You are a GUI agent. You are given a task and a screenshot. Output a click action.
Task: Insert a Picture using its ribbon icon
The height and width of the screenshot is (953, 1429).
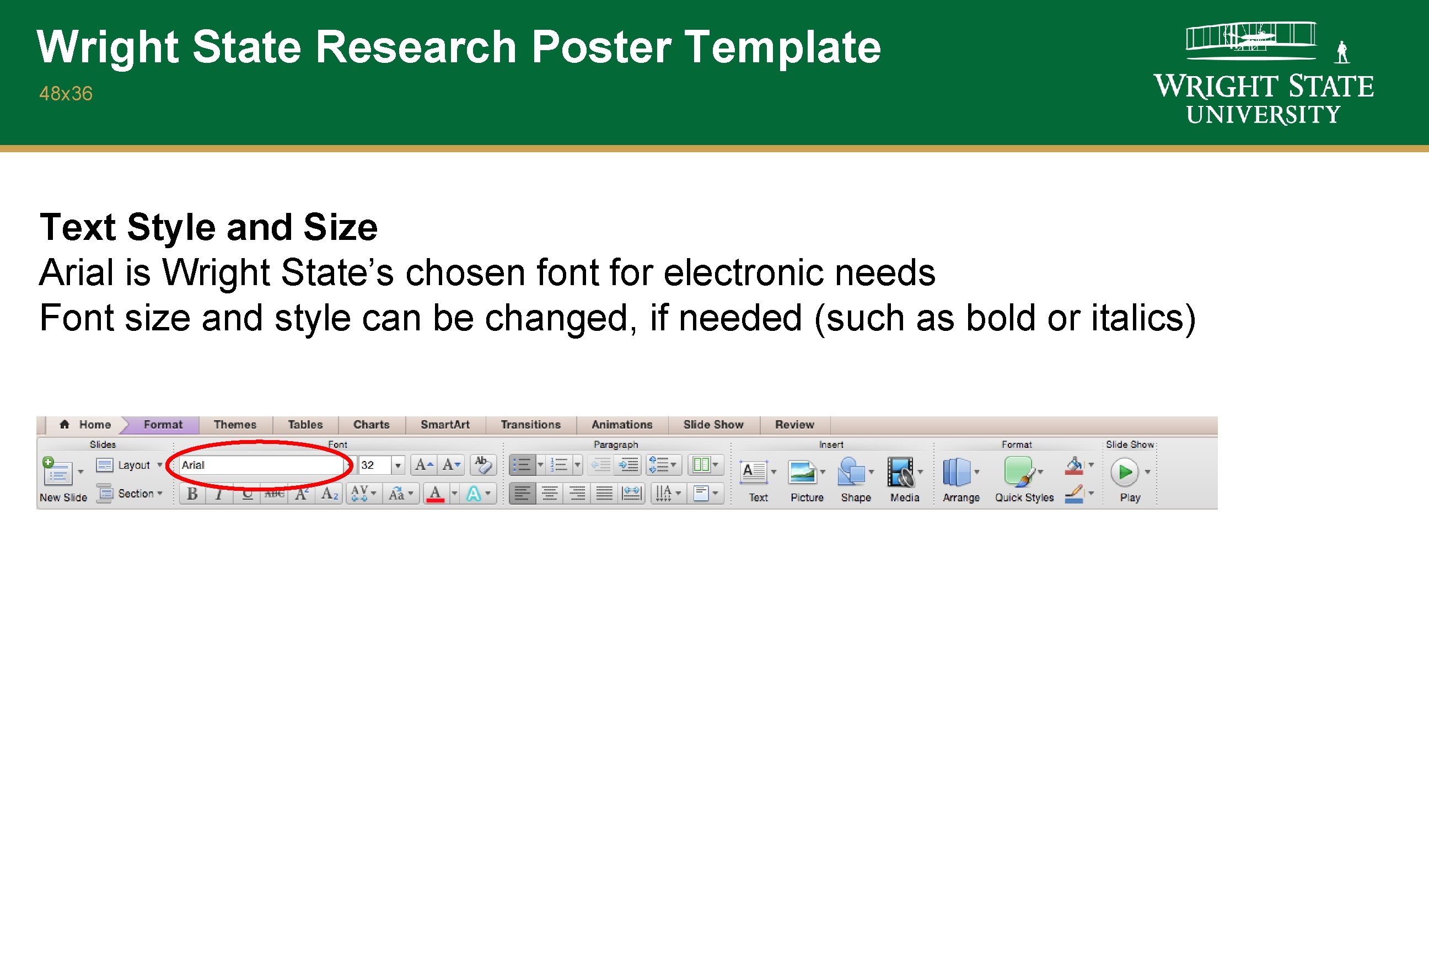point(802,472)
